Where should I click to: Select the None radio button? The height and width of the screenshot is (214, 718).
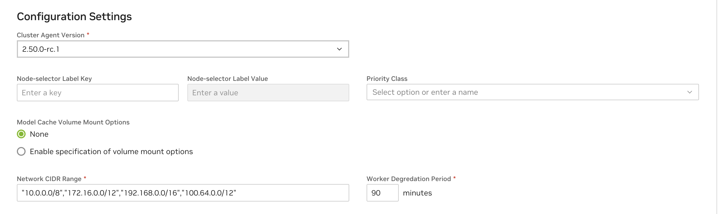tap(21, 134)
